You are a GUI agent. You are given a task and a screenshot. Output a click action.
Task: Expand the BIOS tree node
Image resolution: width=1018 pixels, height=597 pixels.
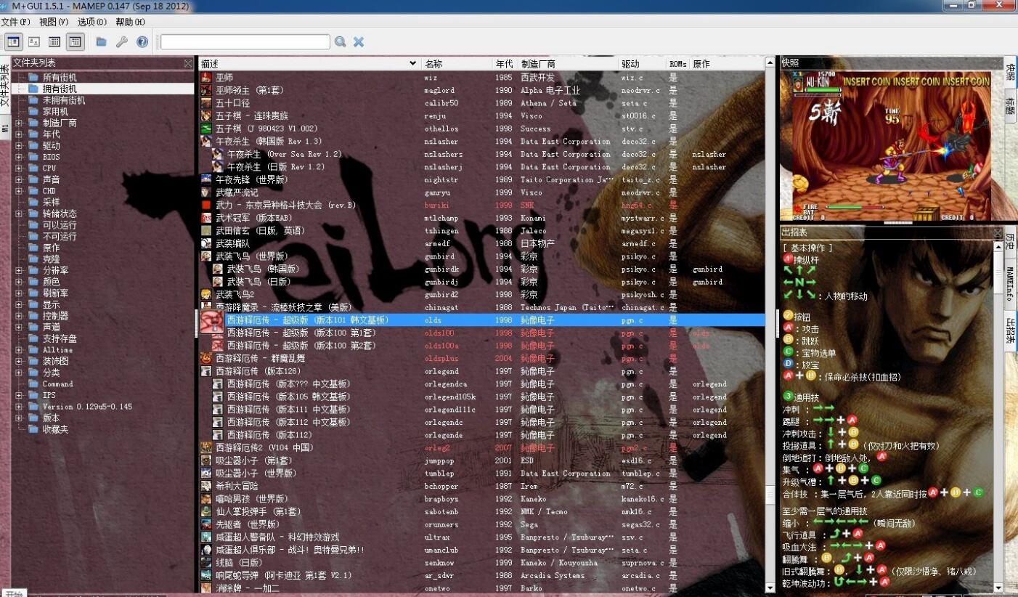(18, 157)
